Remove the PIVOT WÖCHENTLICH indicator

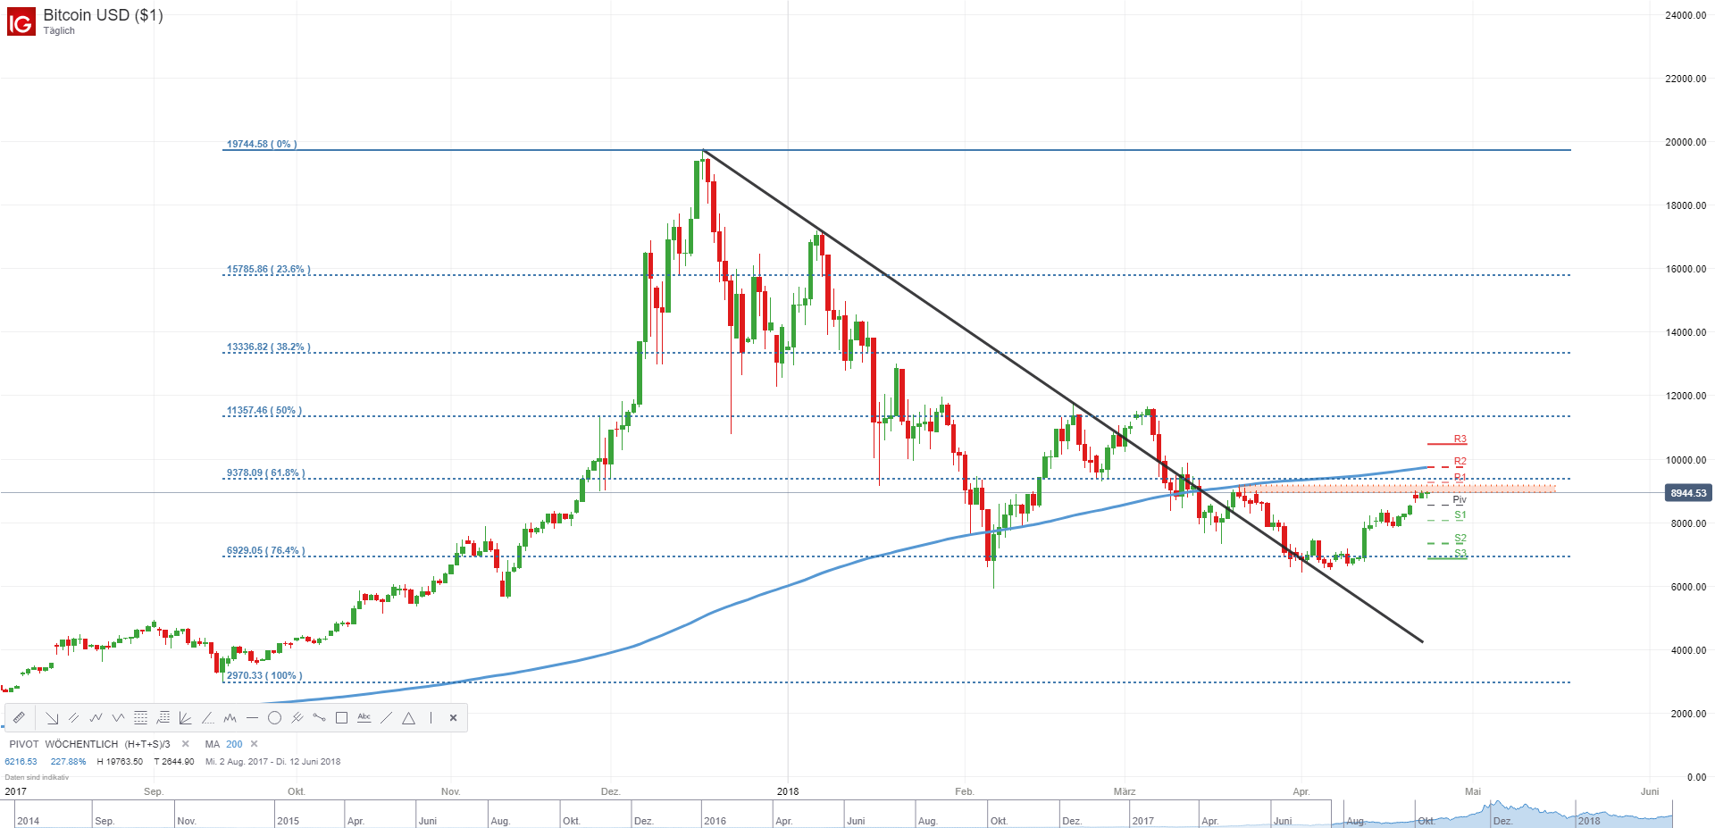tap(185, 743)
